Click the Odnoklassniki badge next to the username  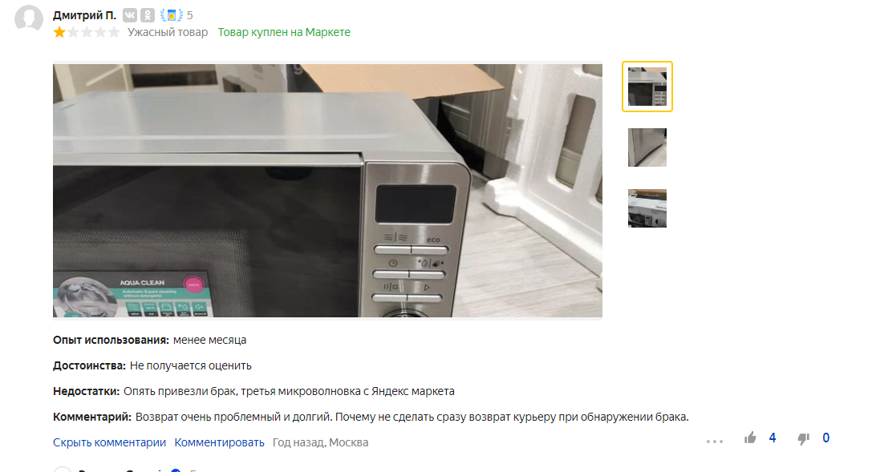point(148,15)
